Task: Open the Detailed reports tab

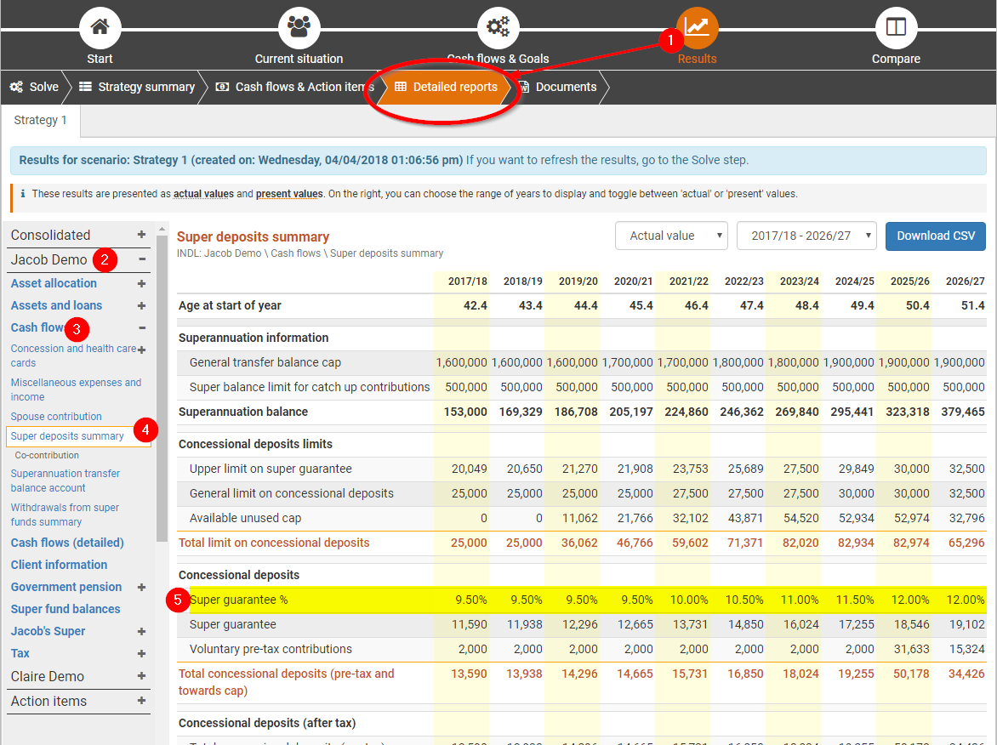Action: pyautogui.click(x=446, y=87)
